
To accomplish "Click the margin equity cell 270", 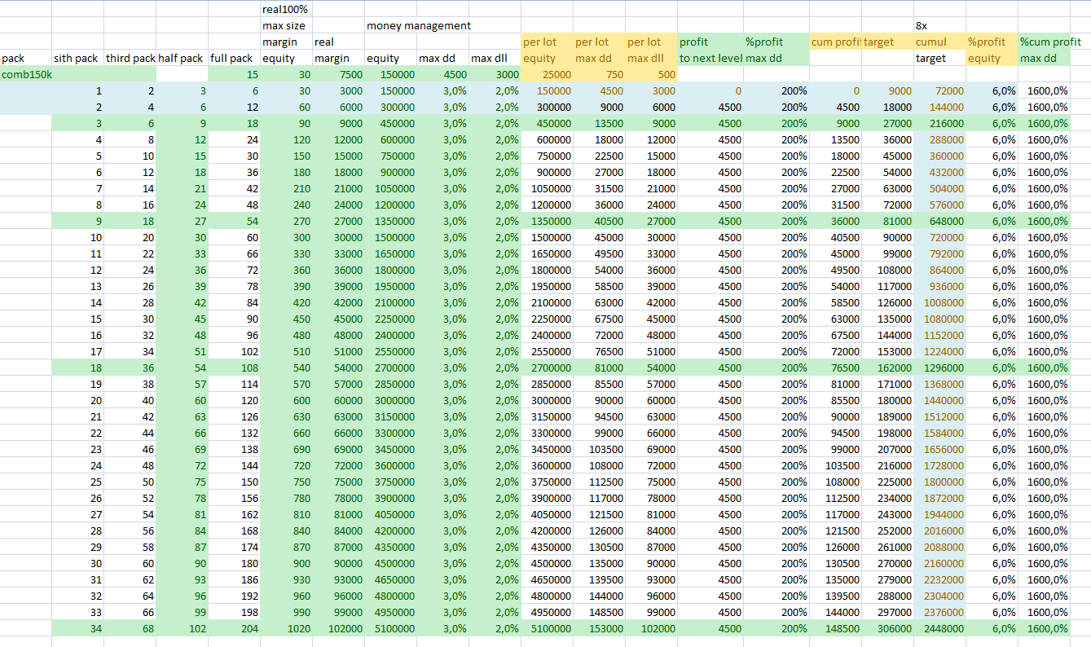I will point(286,221).
